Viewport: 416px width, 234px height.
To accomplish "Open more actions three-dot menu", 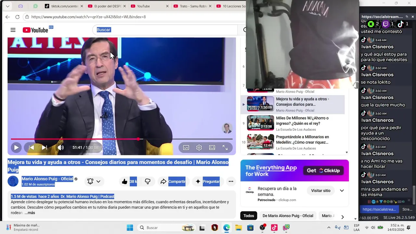I will coord(231,182).
